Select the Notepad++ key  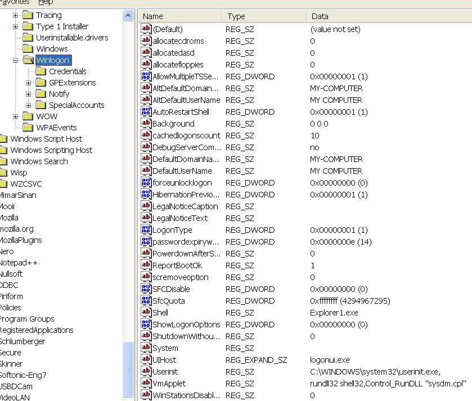[x=19, y=263]
